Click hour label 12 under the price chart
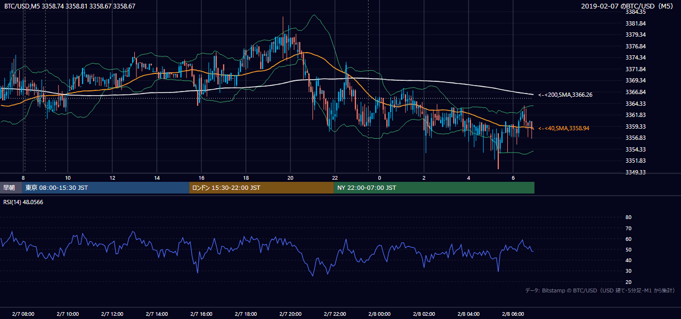Viewport: 681px width, 319px height. (112, 178)
